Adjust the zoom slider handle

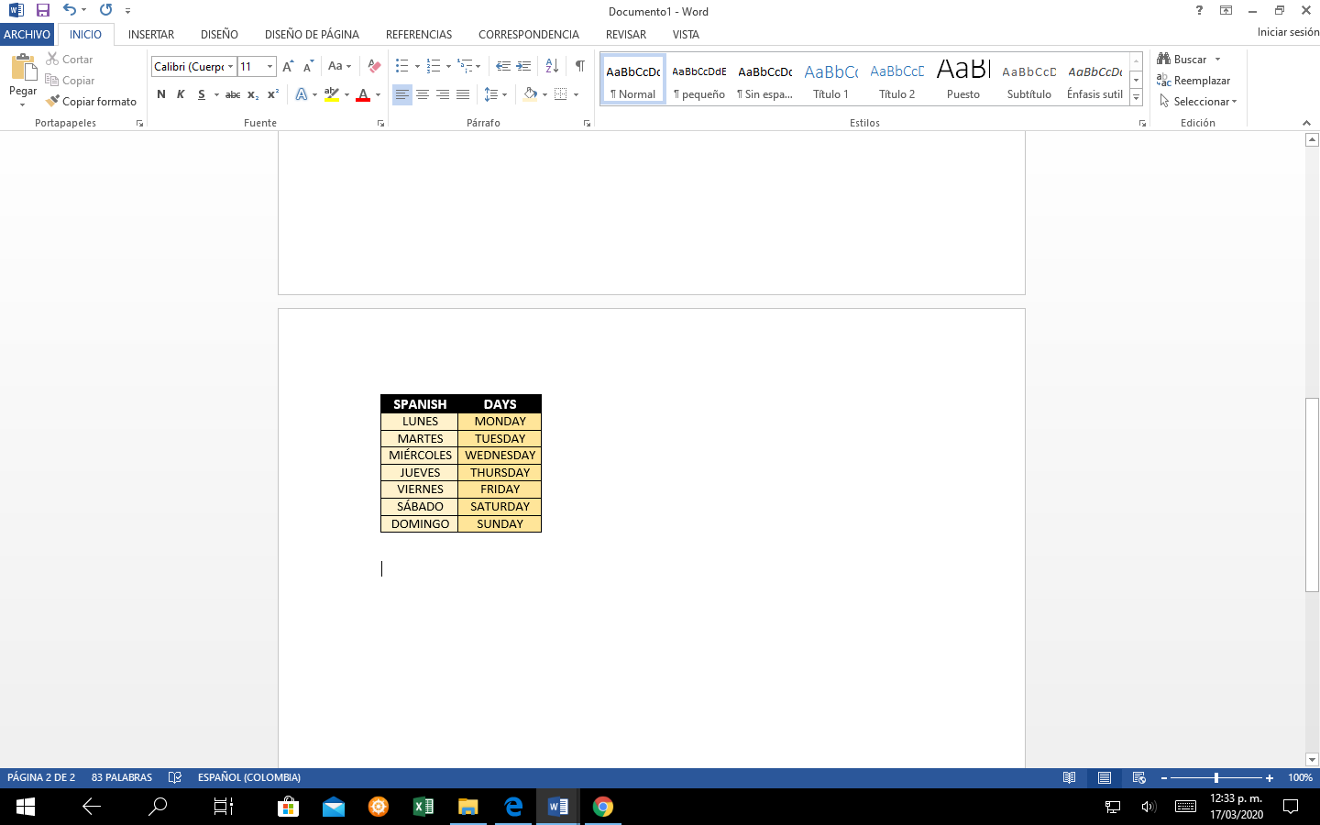(x=1216, y=777)
